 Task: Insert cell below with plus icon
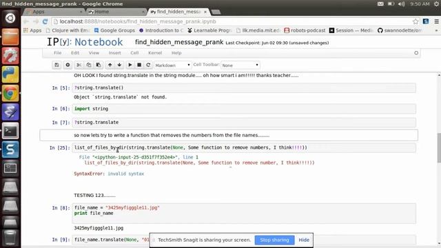coord(68,65)
